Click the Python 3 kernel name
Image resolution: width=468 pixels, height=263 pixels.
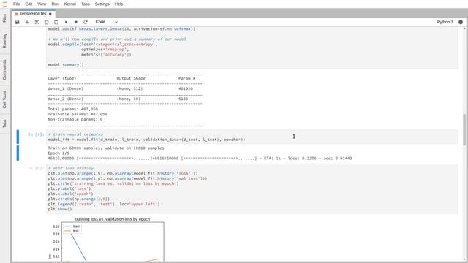(445, 22)
